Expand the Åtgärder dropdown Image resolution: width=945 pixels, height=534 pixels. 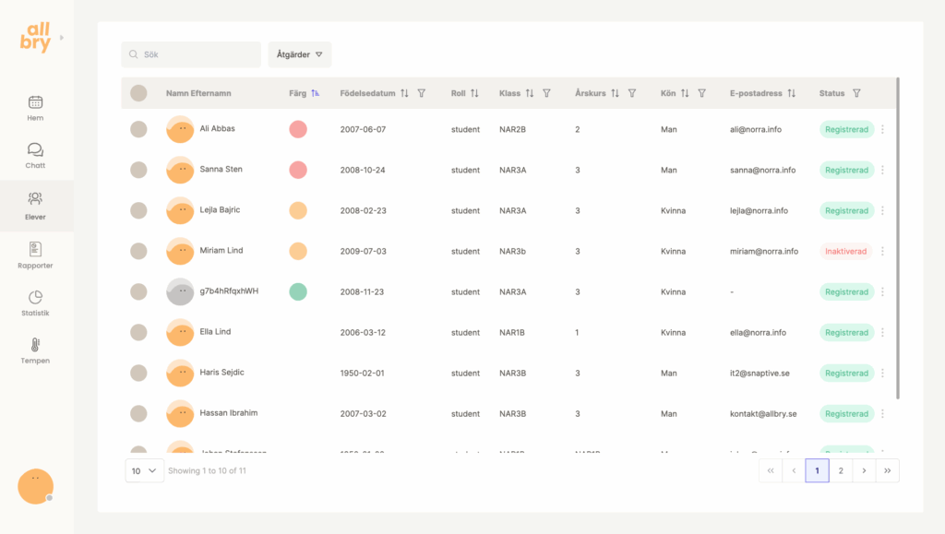coord(300,54)
